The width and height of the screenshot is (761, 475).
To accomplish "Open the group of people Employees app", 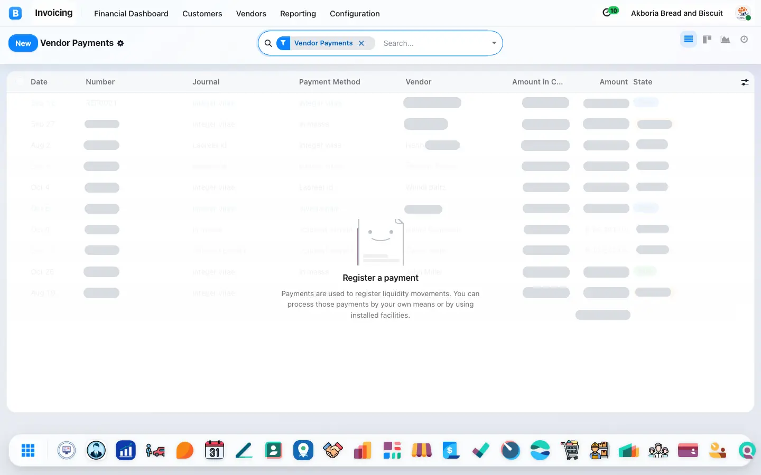I will 658,450.
